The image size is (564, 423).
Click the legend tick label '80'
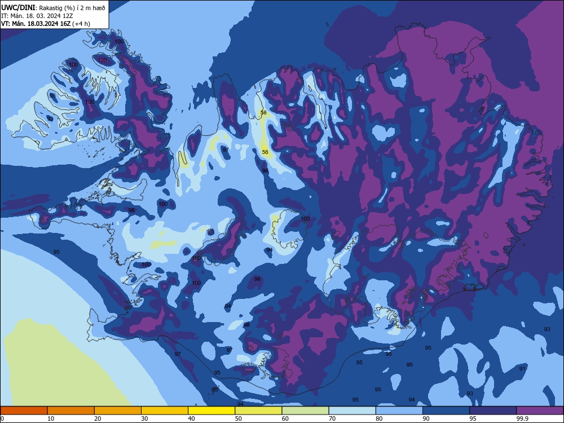[379, 418]
